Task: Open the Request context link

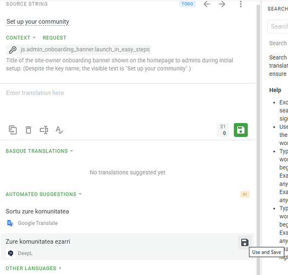Action: (x=54, y=38)
